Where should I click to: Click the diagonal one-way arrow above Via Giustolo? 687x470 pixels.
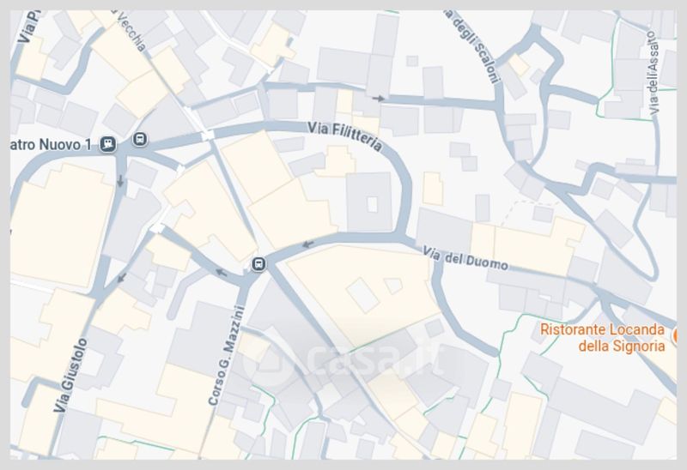122,278
